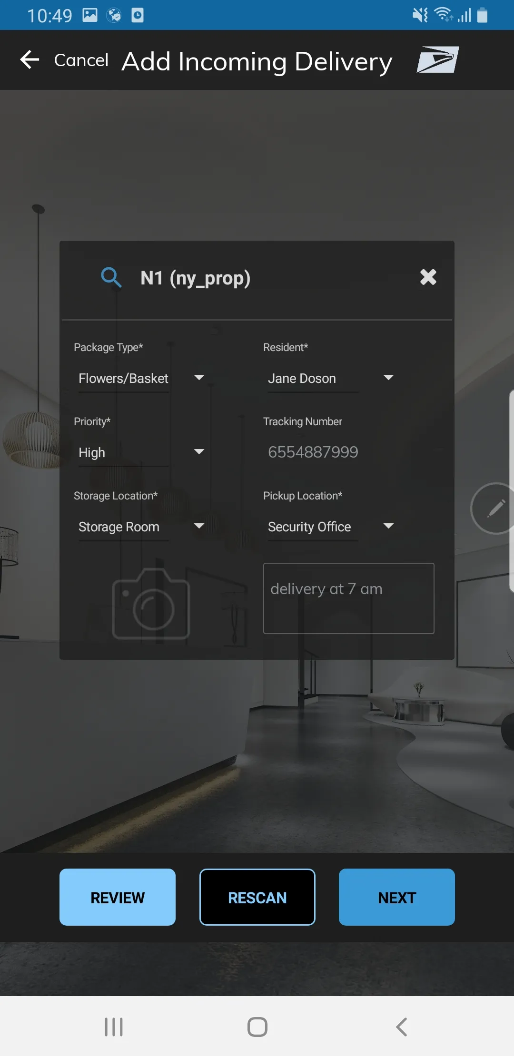Expand the Pickup Location dropdown arrow
Viewport: 514px width, 1056px height.
pyautogui.click(x=388, y=526)
